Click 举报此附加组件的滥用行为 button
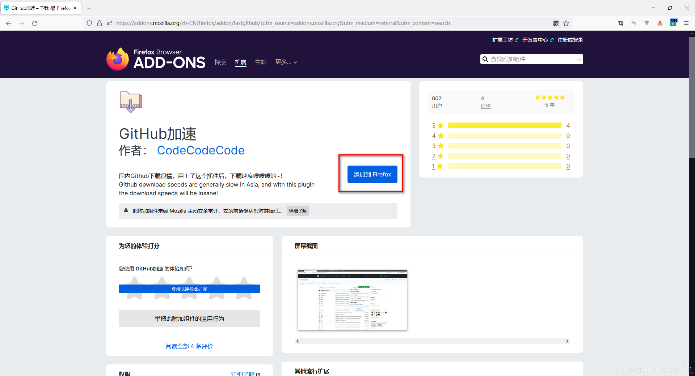This screenshot has width=695, height=376. 189,319
